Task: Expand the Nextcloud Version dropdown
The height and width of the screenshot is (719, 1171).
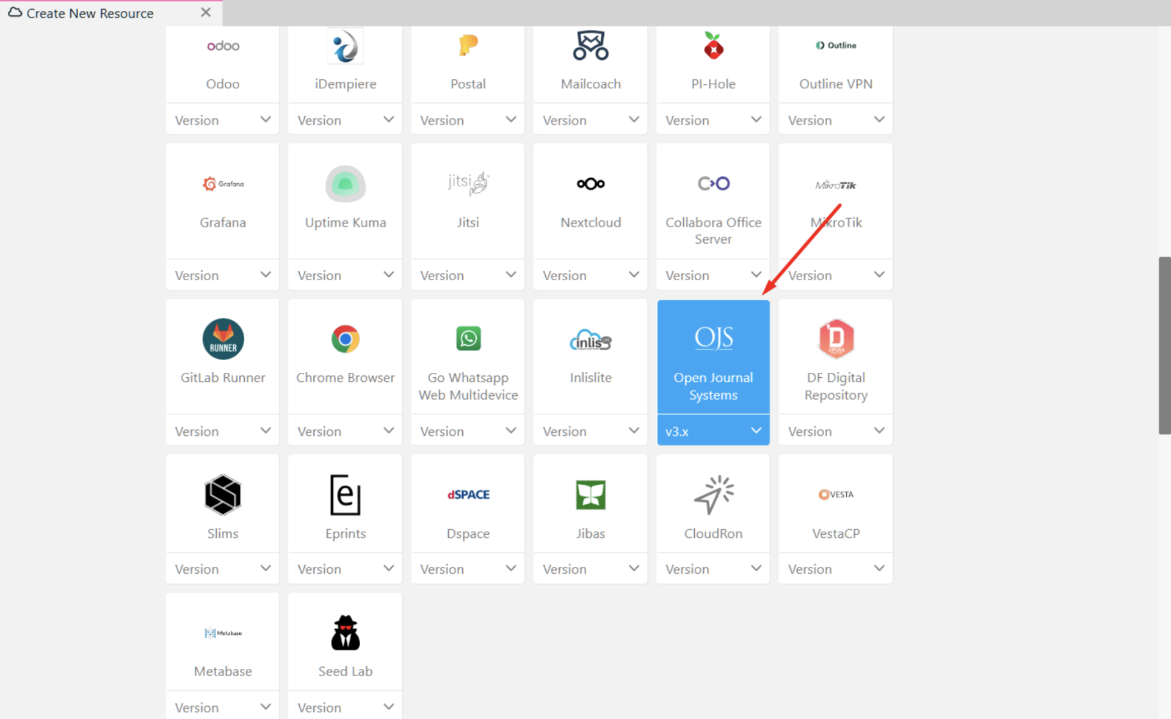Action: coord(590,275)
